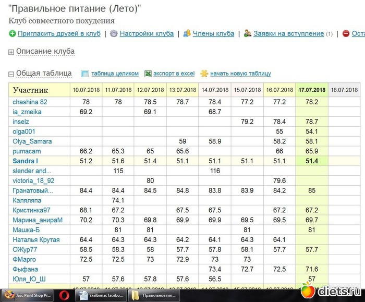The width and height of the screenshot is (365, 302).
Task: Open the Заявки на вступление link
Action: [288, 33]
